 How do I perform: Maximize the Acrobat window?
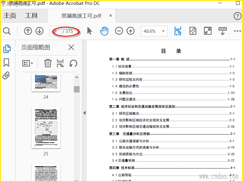point(238,3)
